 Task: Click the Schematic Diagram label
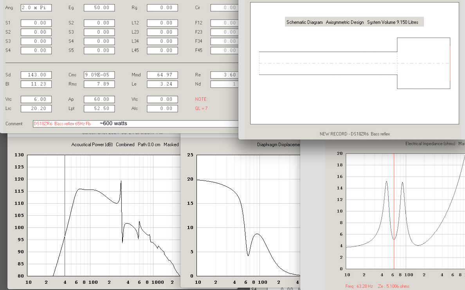[x=305, y=22]
